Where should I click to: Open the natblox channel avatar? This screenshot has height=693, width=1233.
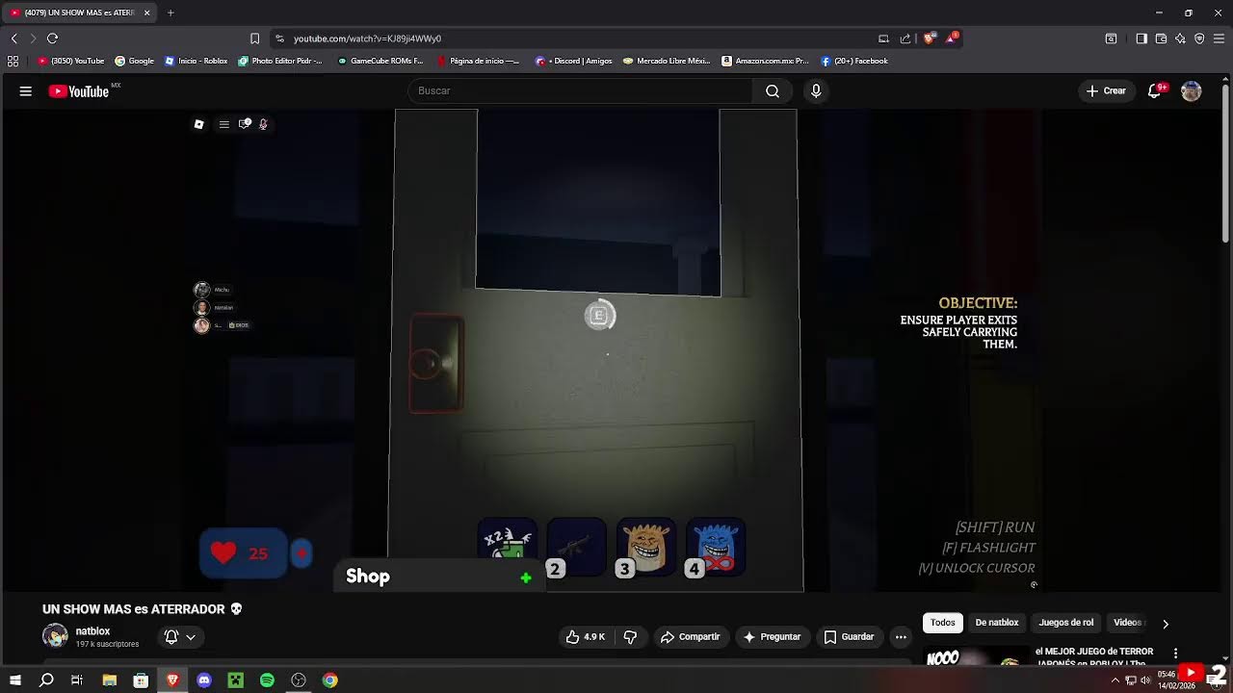click(55, 636)
